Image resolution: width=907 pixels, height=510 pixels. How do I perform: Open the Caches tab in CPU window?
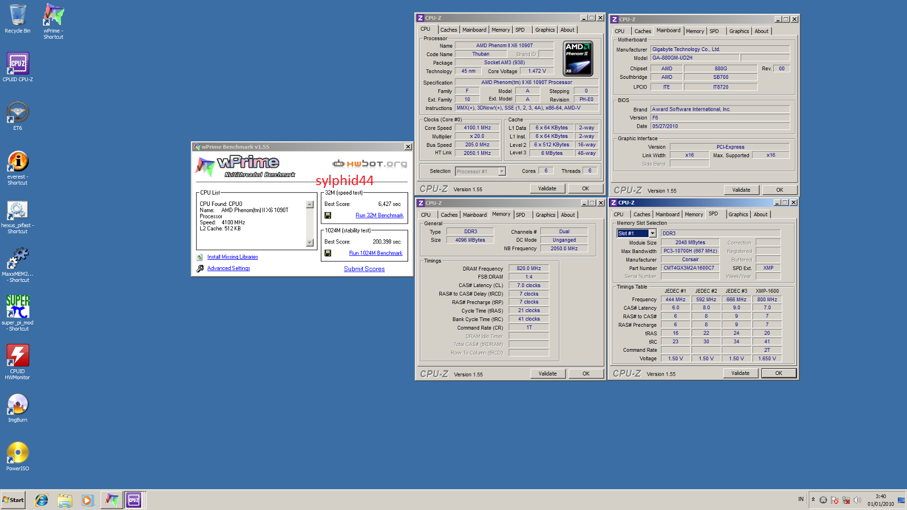coord(448,30)
